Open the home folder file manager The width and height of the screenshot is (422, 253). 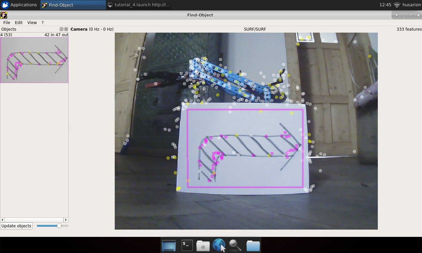(x=203, y=245)
